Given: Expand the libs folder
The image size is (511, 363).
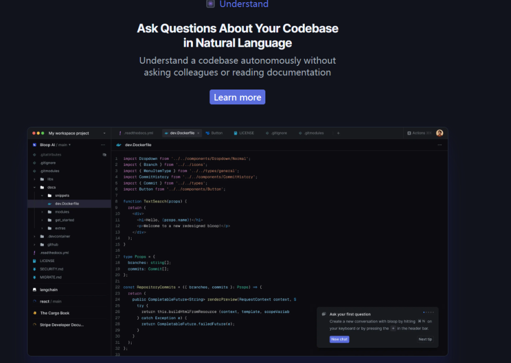Looking at the screenshot, I should (x=35, y=179).
